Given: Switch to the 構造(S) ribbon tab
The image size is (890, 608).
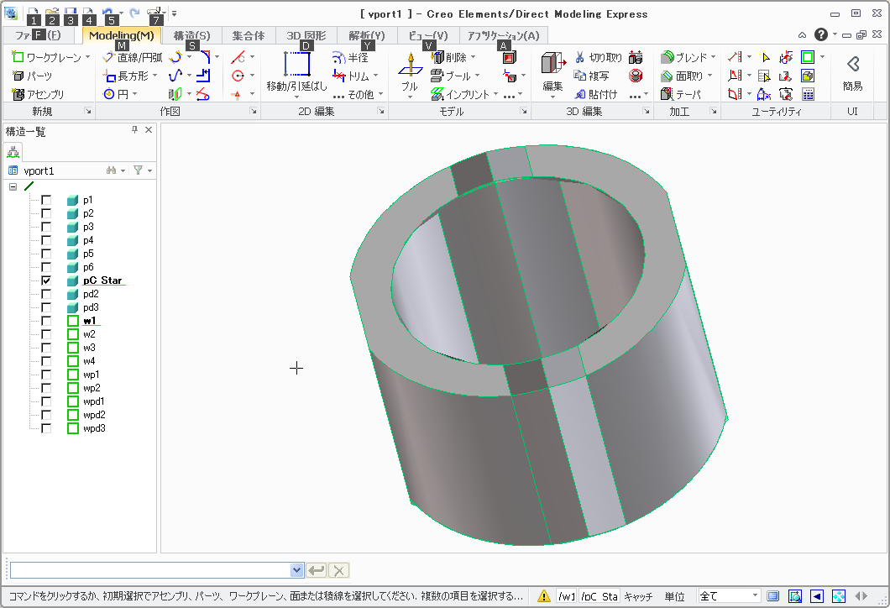Looking at the screenshot, I should [x=191, y=35].
